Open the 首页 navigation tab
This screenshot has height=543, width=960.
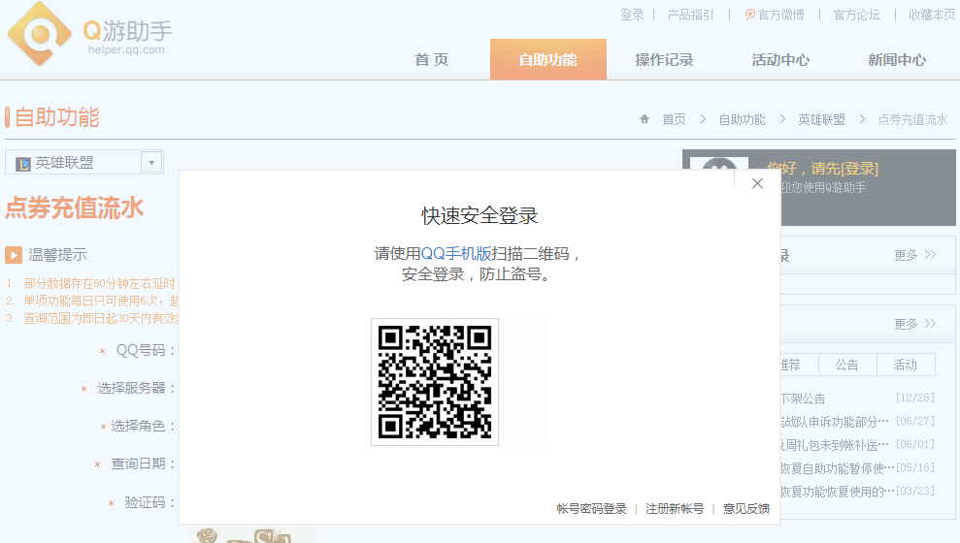coord(432,59)
